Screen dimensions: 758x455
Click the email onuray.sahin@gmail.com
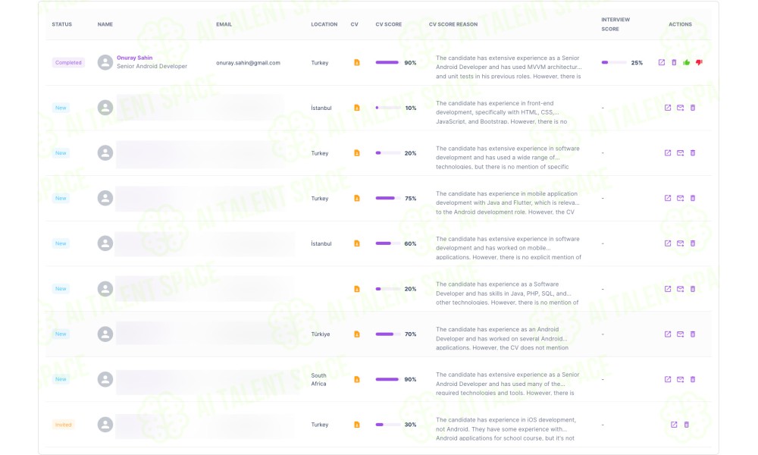tap(248, 63)
